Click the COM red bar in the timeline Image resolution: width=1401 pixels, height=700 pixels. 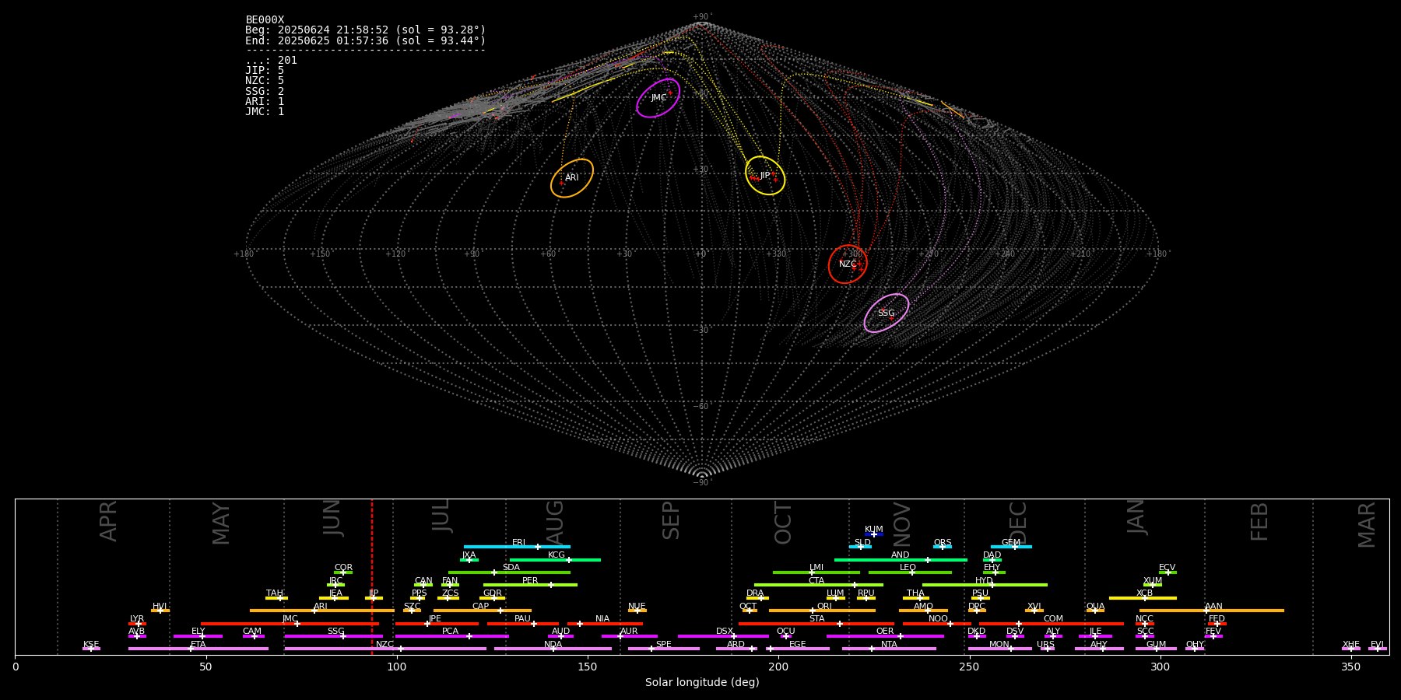[1052, 624]
